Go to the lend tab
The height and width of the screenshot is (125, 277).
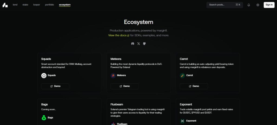point(15,5)
